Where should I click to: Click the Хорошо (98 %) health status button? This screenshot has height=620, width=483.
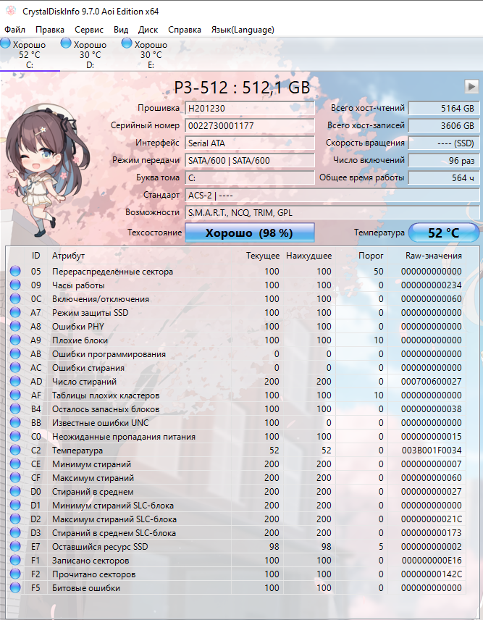[x=249, y=232]
